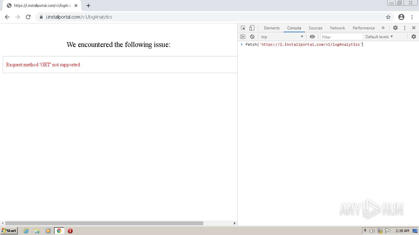Expand more DevTools tabs chevron
The width and height of the screenshot is (419, 235).
(x=383, y=28)
